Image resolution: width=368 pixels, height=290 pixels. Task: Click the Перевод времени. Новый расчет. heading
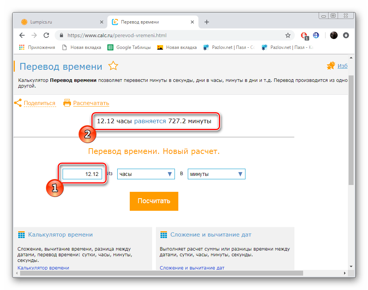(x=154, y=151)
